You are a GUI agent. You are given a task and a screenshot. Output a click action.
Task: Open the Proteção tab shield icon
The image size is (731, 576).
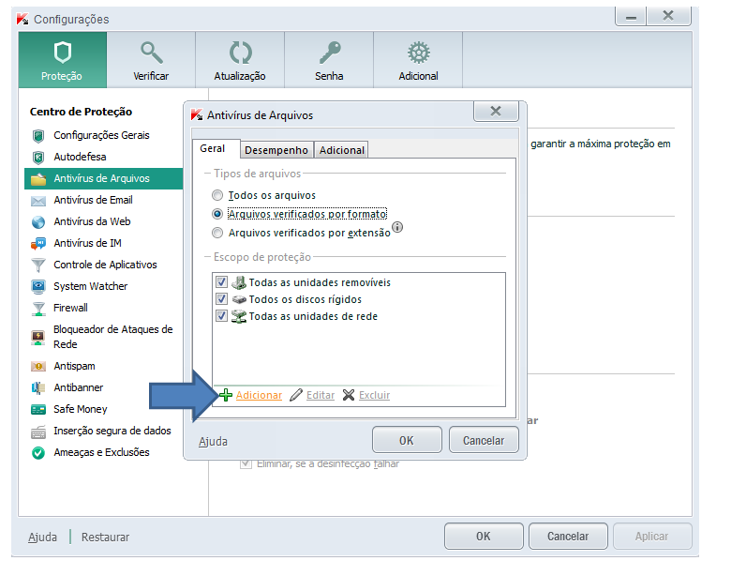(x=63, y=53)
